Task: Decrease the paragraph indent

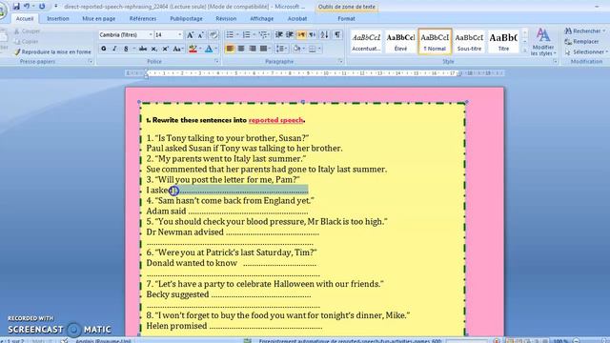Action: tap(279, 35)
